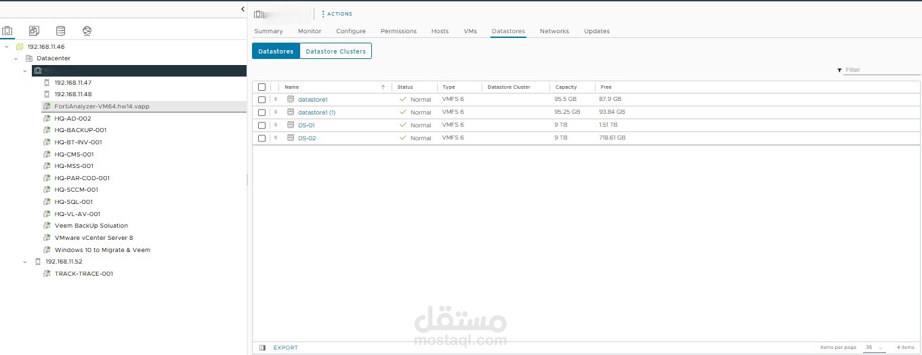Viewport: 922px width, 355px height.
Task: Click VM icon beside VMware vCenter Server 8
Action: (47, 238)
